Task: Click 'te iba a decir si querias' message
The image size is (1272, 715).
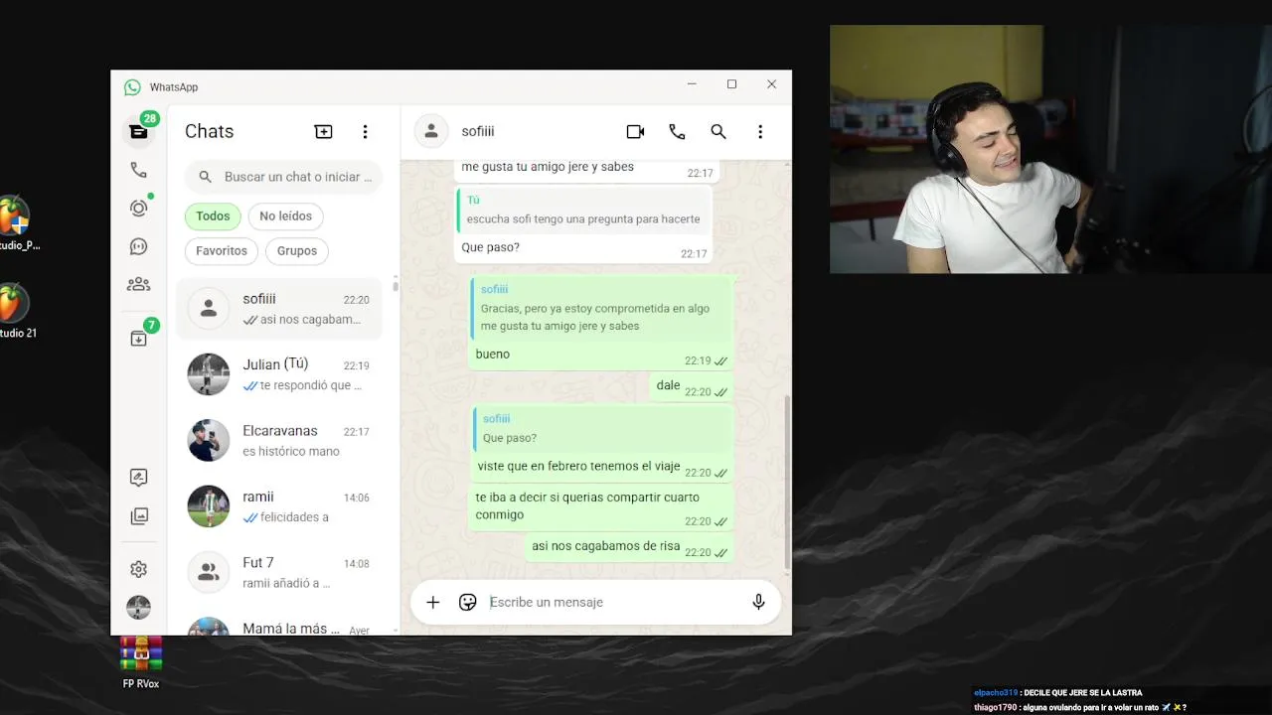Action: pyautogui.click(x=602, y=506)
